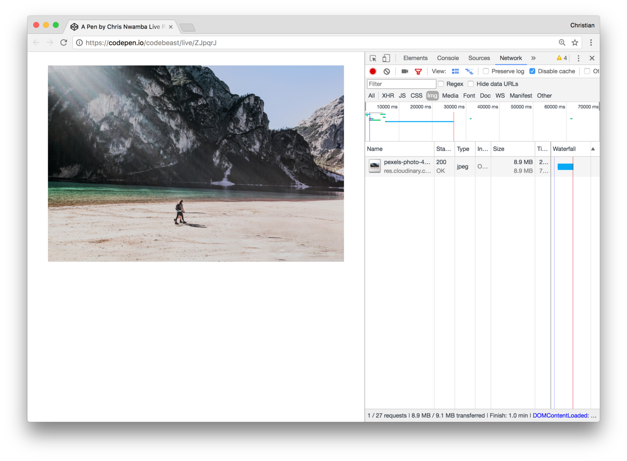Close the DevTools panel

click(592, 58)
